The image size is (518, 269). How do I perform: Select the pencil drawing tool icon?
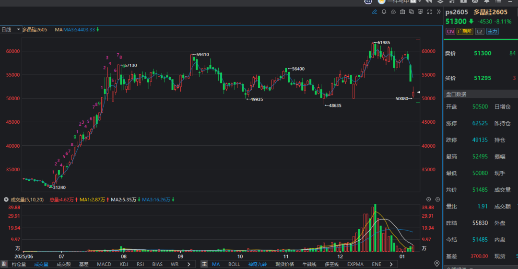coord(375,12)
